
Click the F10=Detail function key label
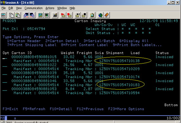coord(61,109)
